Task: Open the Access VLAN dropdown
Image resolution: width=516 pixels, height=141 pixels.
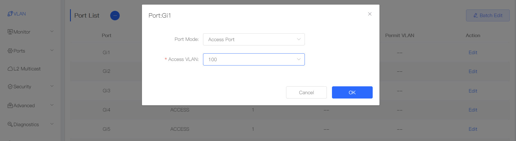Action: (254, 60)
